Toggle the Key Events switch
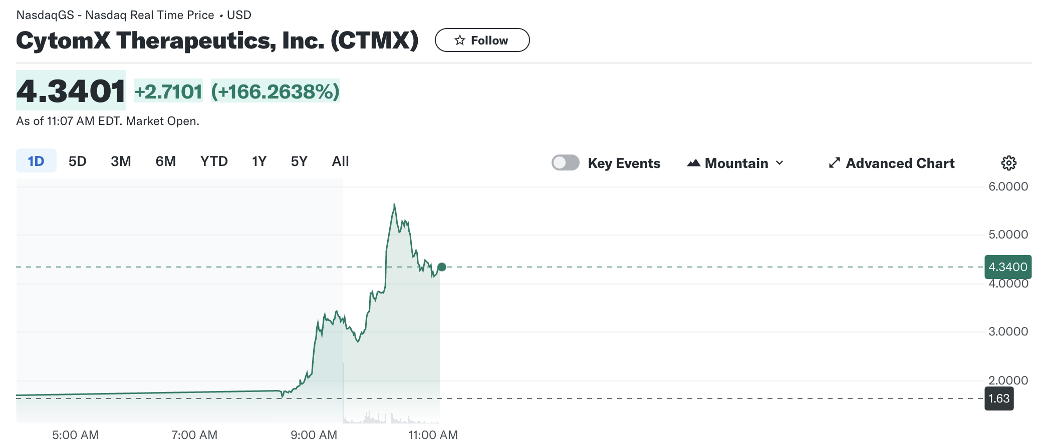The height and width of the screenshot is (448, 1038). coord(566,163)
